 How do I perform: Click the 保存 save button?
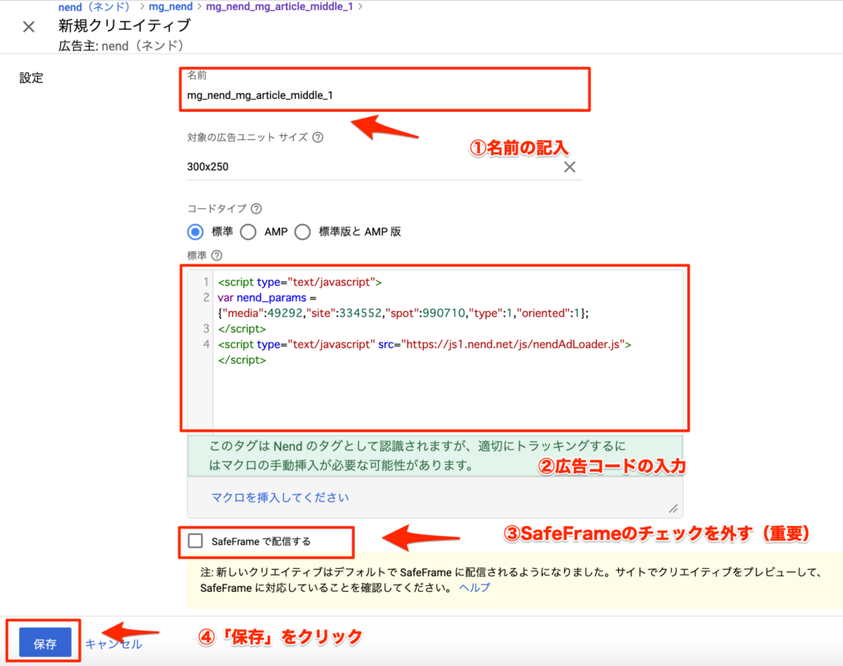[x=45, y=642]
